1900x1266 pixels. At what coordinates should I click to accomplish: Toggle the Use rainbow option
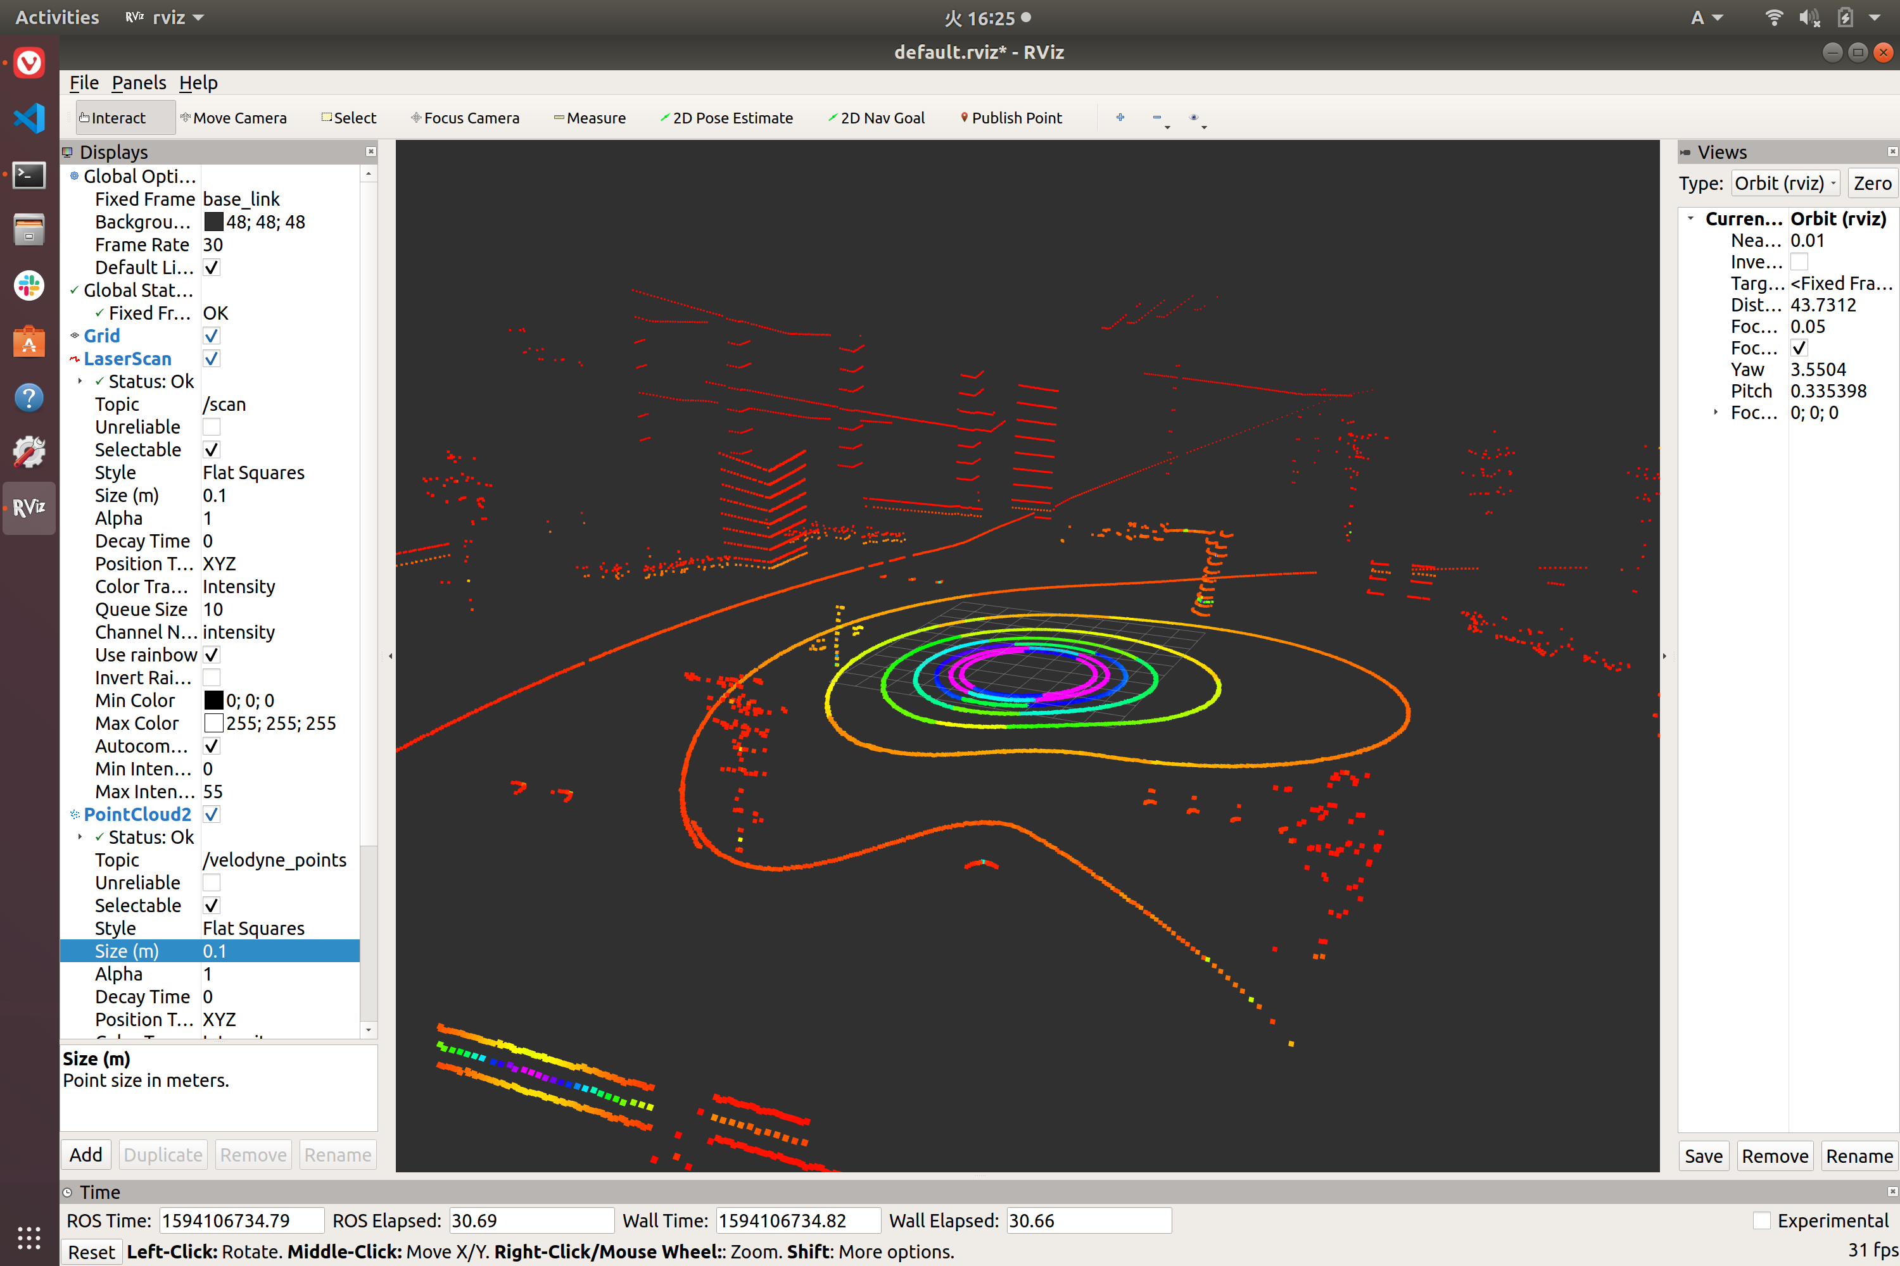[x=211, y=655]
